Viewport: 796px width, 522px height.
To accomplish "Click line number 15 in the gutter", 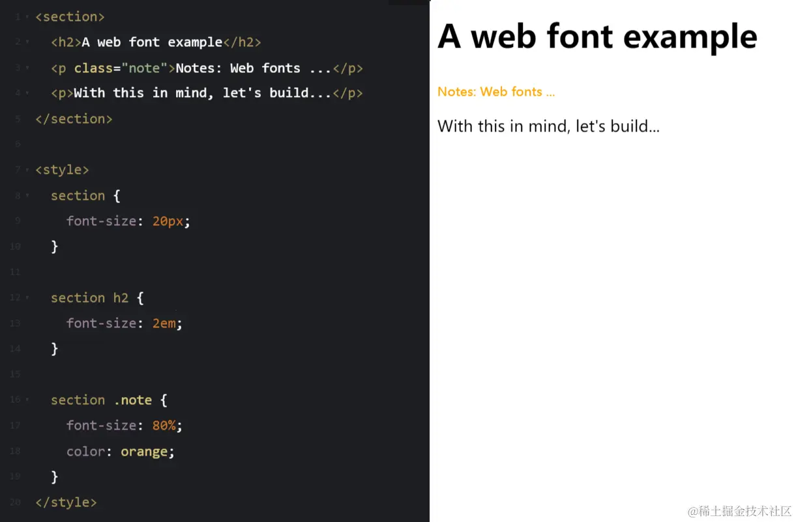I will [x=16, y=374].
